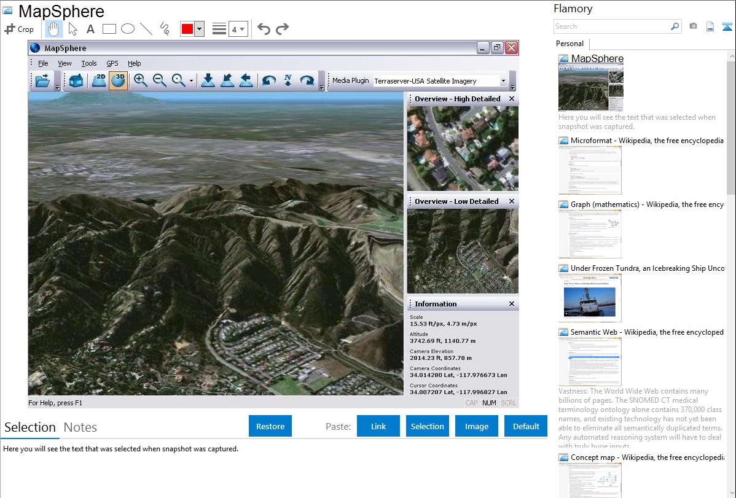Click the zoom out magnifier

(x=160, y=80)
